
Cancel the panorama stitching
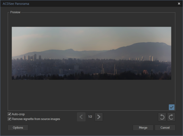(x=165, y=128)
